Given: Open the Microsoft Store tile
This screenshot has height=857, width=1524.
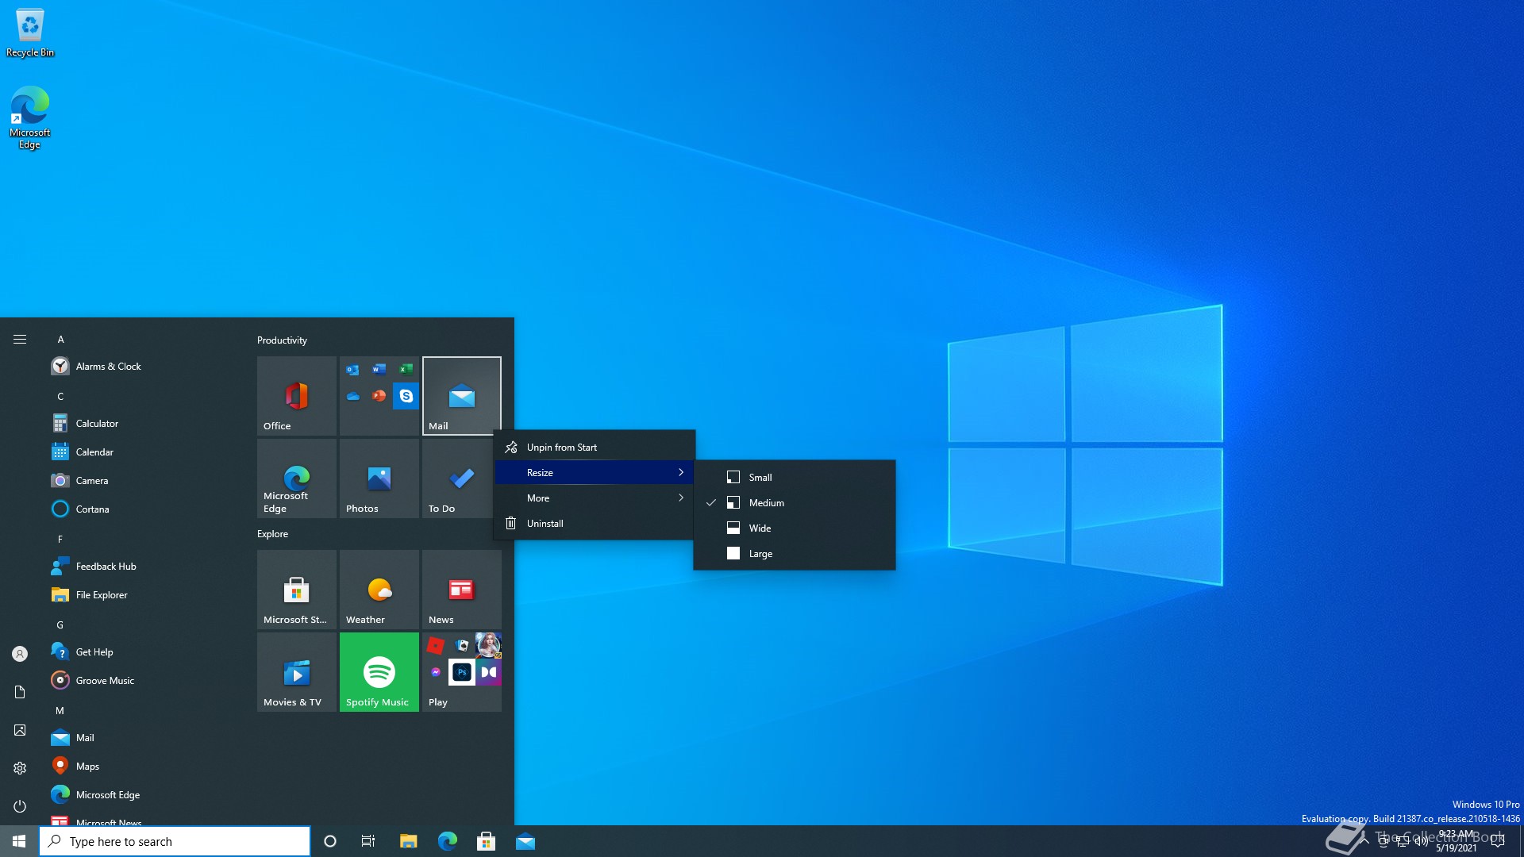Looking at the screenshot, I should click(x=297, y=590).
